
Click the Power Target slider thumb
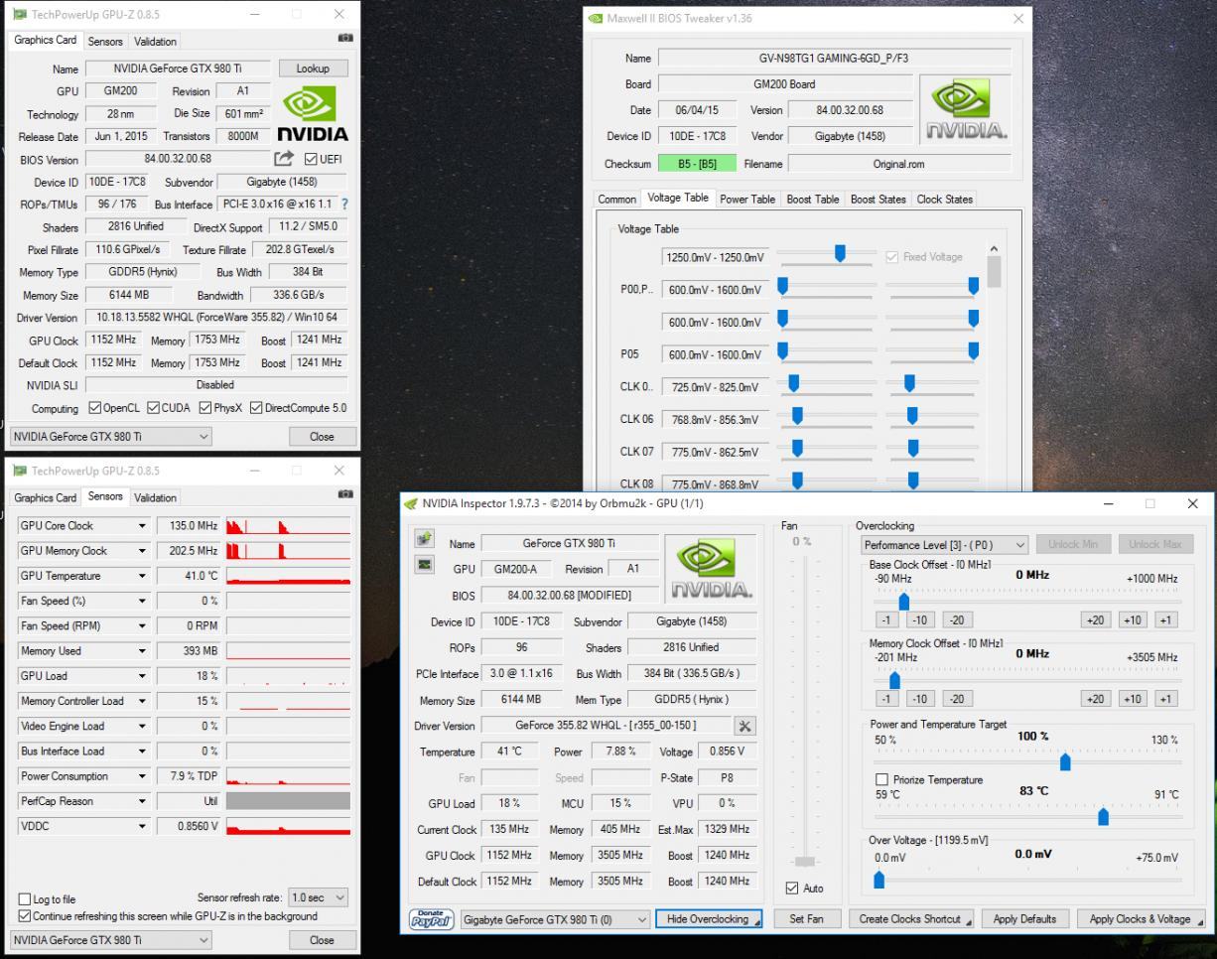(x=1065, y=761)
